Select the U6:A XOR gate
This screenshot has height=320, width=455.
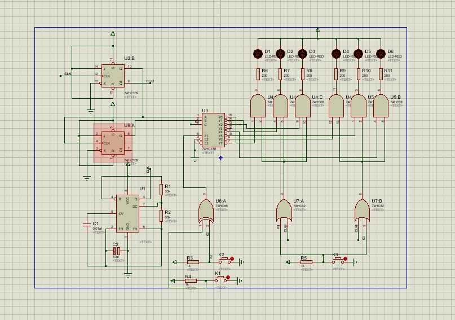[x=206, y=212]
